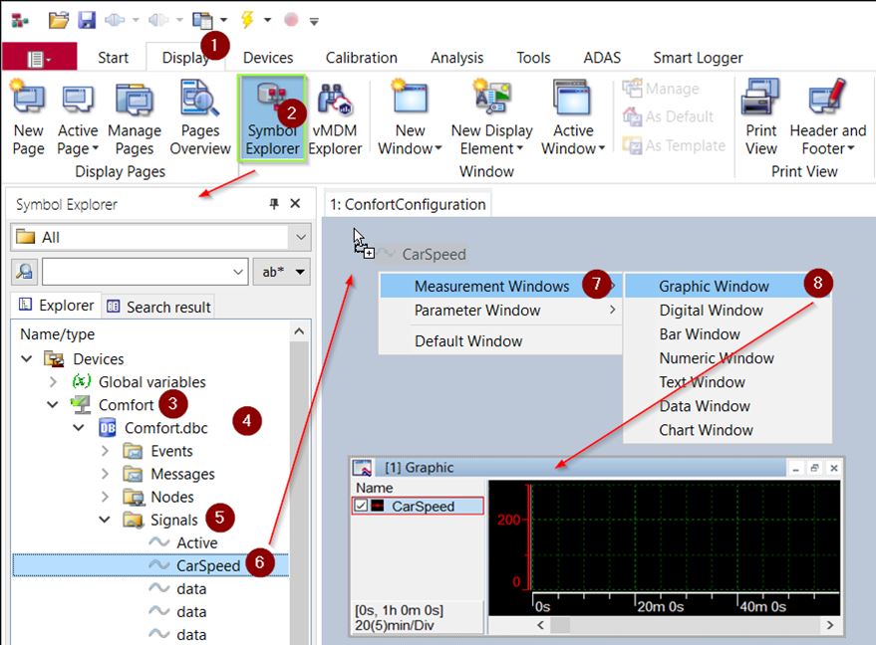Viewport: 876px width, 645px height.
Task: Select Graphic Window from the submenu
Action: point(714,287)
